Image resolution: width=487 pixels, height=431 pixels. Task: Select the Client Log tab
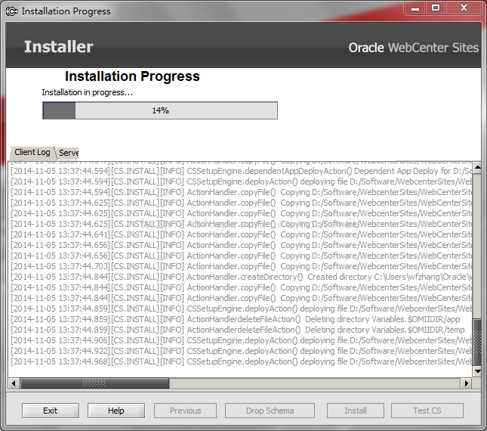click(32, 153)
